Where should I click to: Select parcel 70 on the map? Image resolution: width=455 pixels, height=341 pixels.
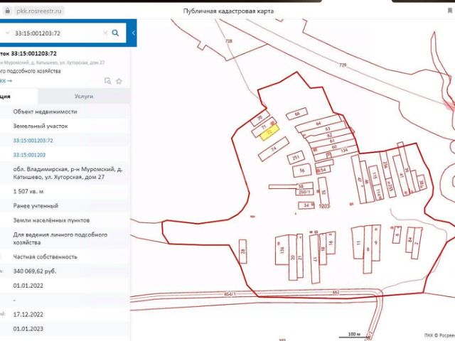click(260, 118)
